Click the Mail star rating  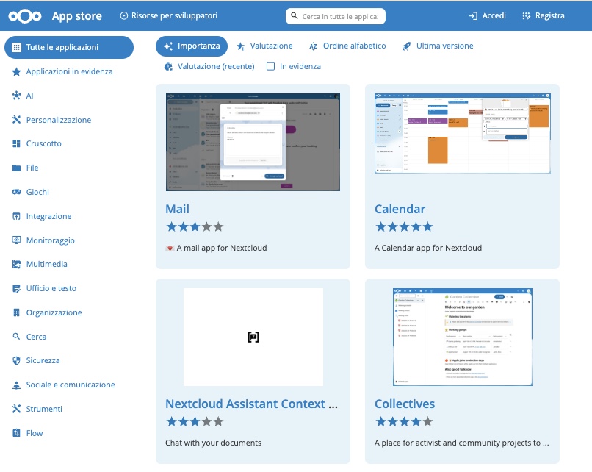[x=195, y=226]
